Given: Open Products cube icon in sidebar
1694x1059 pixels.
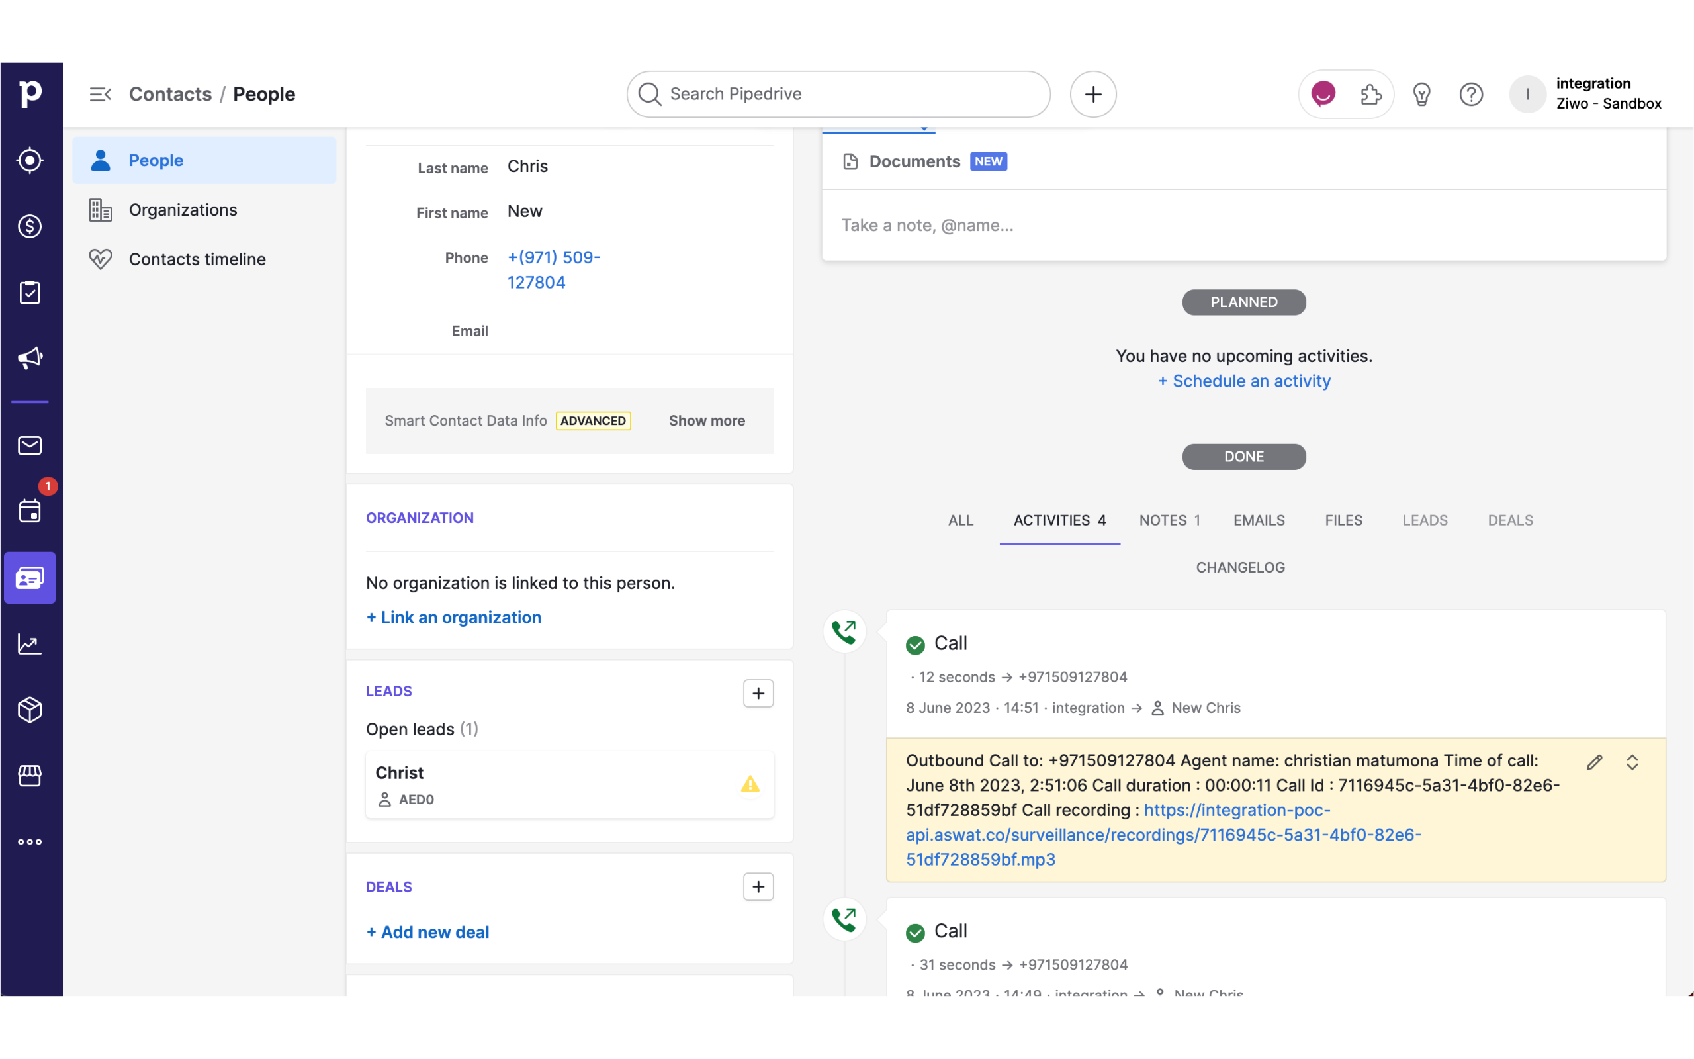Looking at the screenshot, I should click(29, 710).
